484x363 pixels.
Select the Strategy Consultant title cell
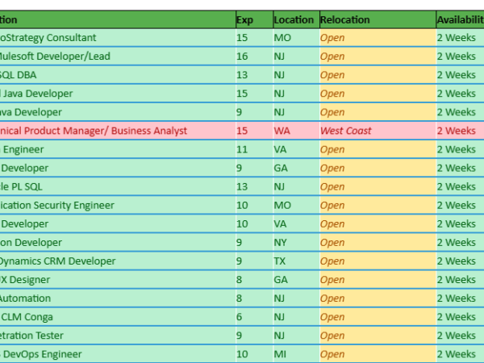pyautogui.click(x=118, y=38)
